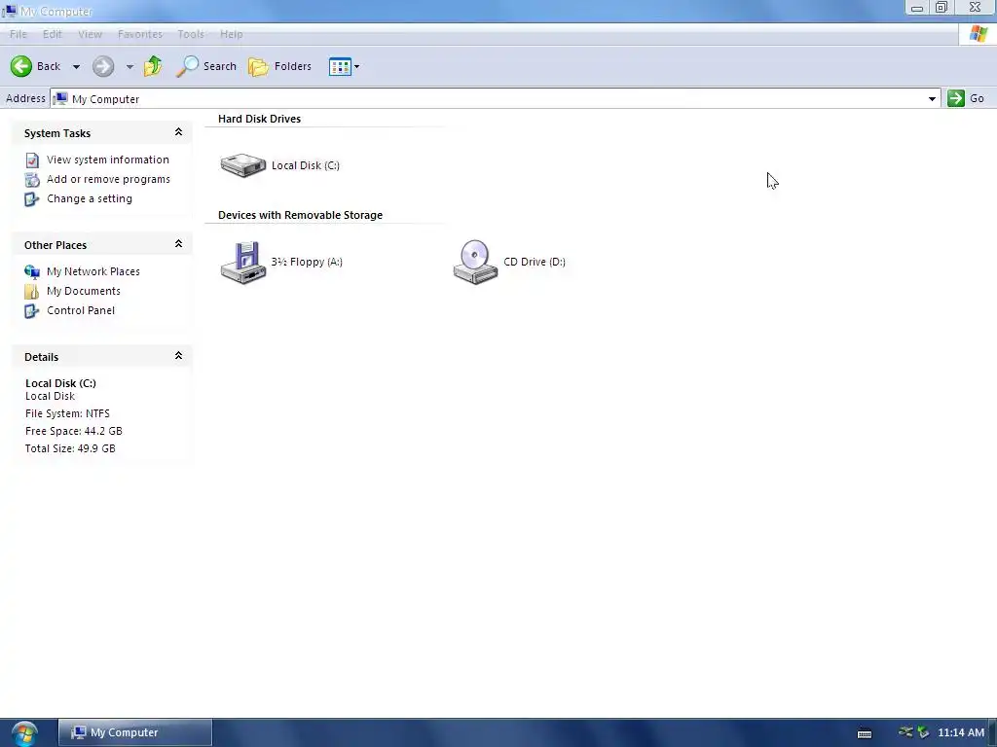Click the Total Size: 49.9 GB text
Viewport: 997px width, 747px height.
pos(70,448)
